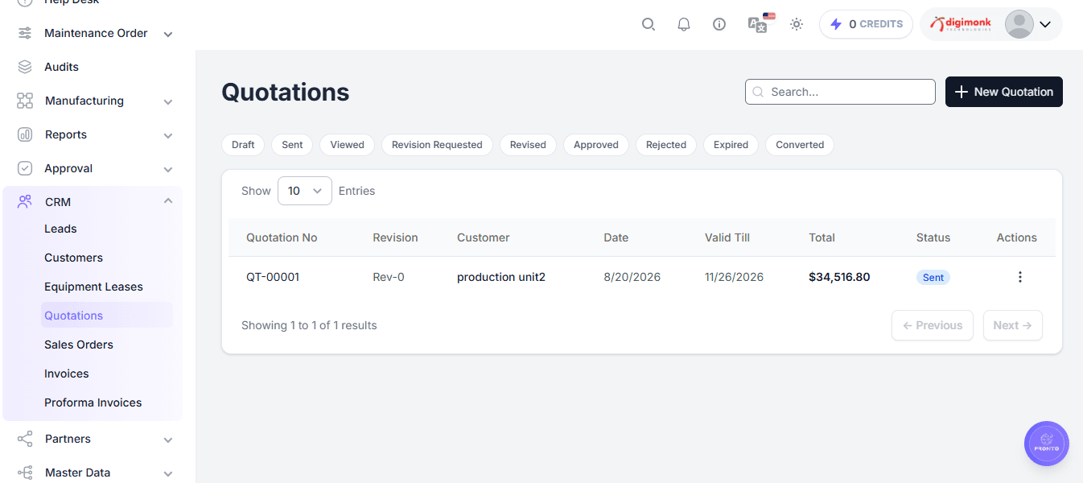Expand the Reports submenu chevron
Viewport: 1083px width, 483px height.
168,135
